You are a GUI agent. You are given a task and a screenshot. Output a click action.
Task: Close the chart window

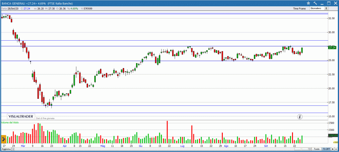pos(335,3)
